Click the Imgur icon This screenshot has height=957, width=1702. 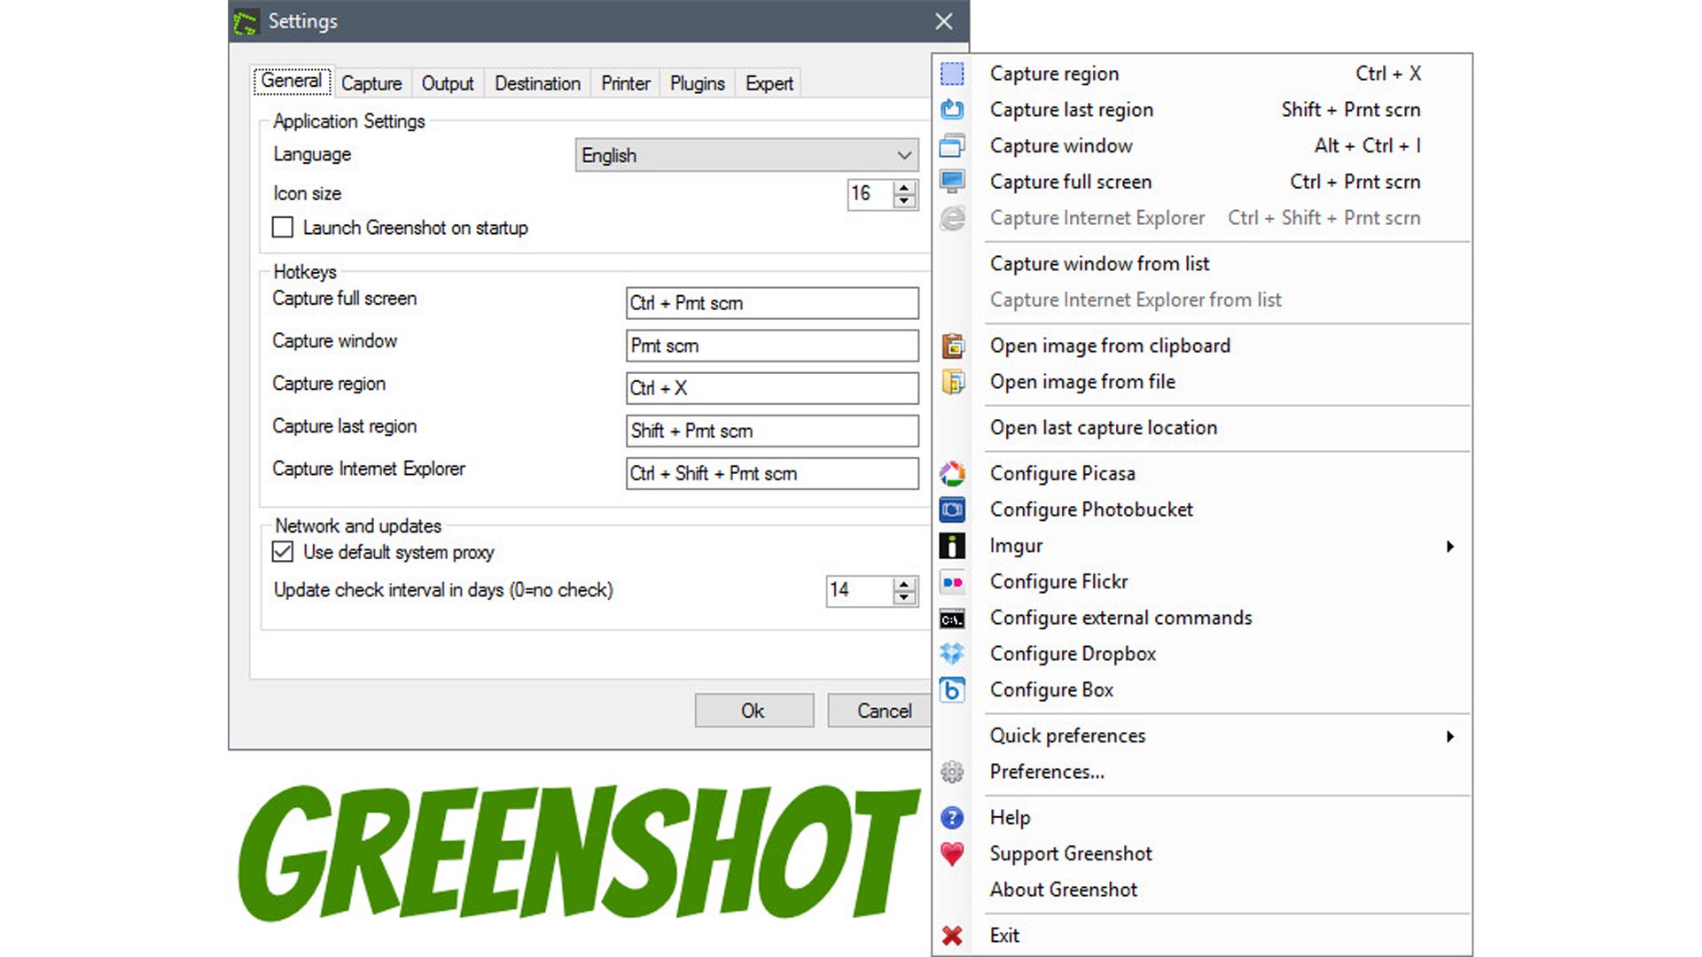[x=952, y=546]
